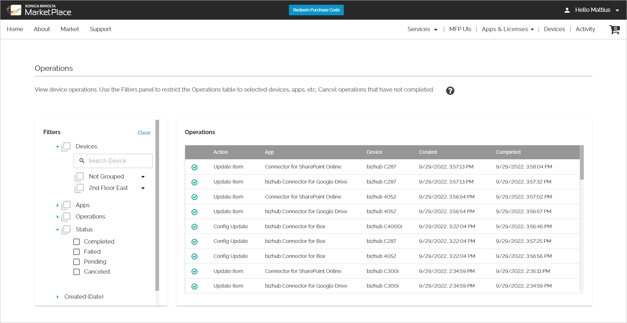
Task: Click the Filters panel vertical scrollbar
Action: point(157,205)
